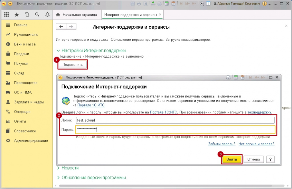Close the form with the small gray X
Image resolution: width=292 pixels, height=189 pixels.
tap(286, 26)
